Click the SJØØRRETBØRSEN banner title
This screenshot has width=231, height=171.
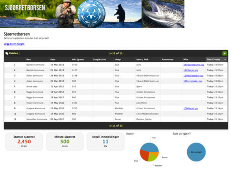click(x=25, y=8)
